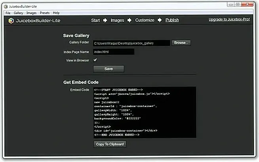
Task: Click Copy To Clipboard button
Action: 110,144
